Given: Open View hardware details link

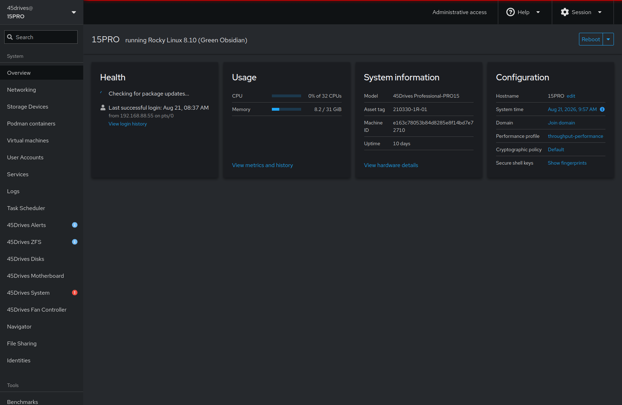Looking at the screenshot, I should 391,165.
